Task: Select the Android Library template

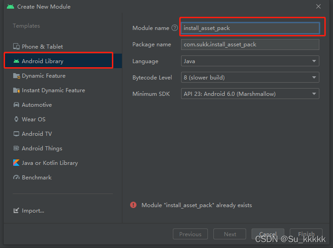Action: (x=63, y=61)
